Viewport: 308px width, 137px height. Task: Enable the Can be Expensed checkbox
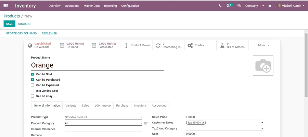pyautogui.click(x=33, y=85)
